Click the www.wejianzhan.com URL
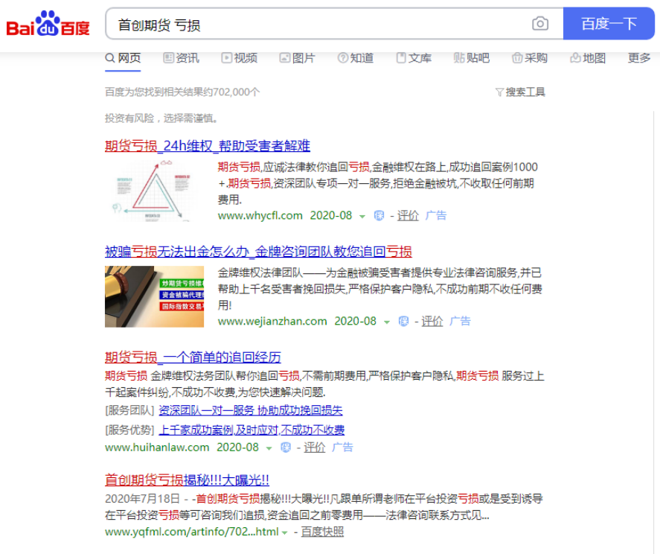660x554 pixels. point(272,322)
